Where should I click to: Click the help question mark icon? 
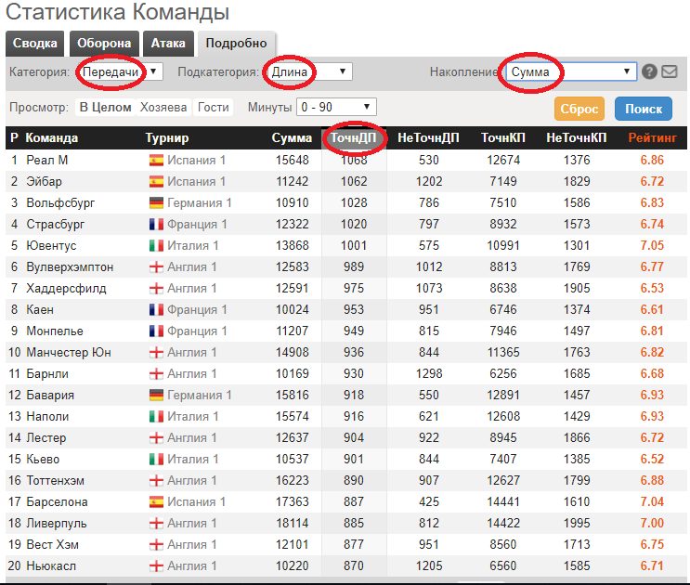pyautogui.click(x=649, y=72)
